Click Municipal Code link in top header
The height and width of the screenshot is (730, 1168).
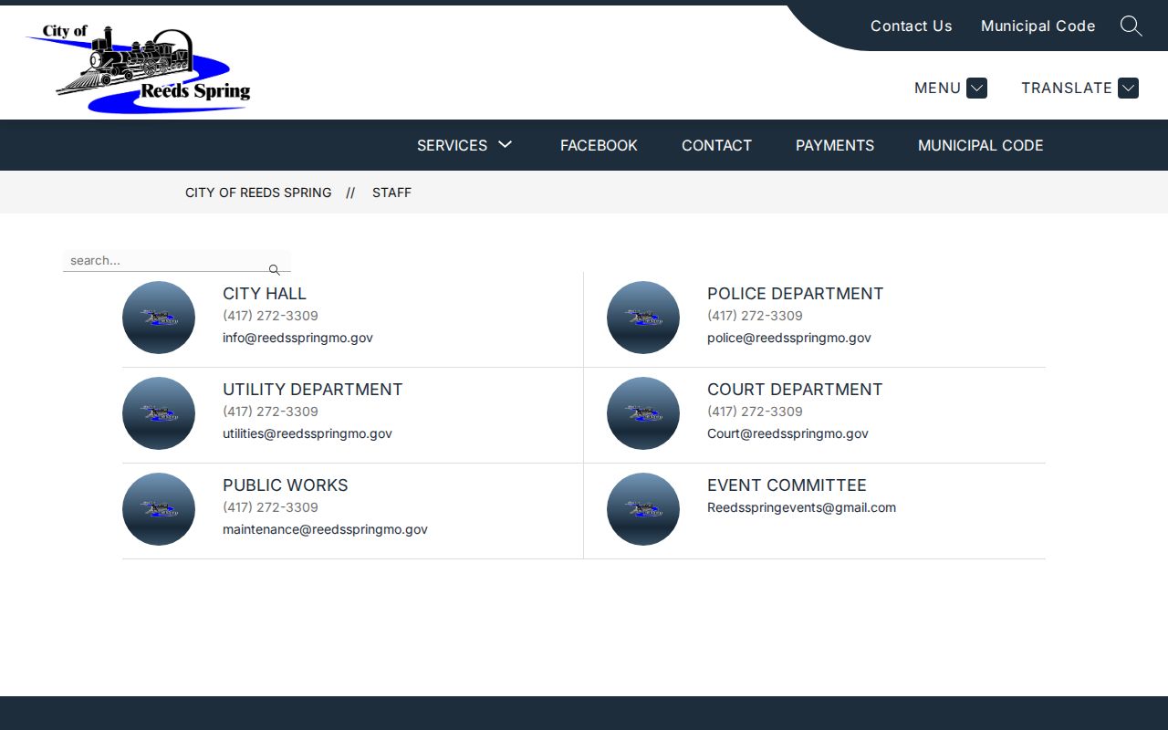coord(1038,26)
